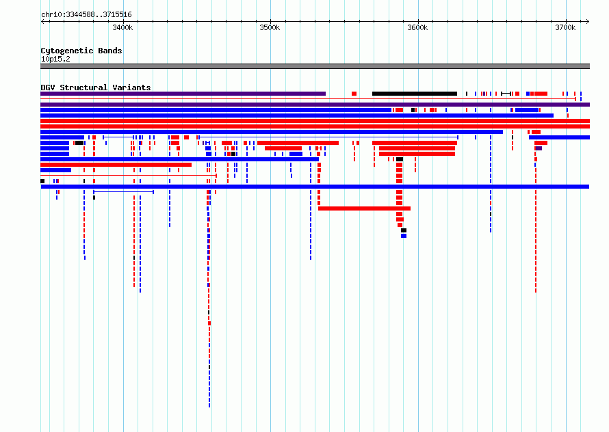
Task: Click the small black square at far left
Action: pyautogui.click(x=42, y=181)
